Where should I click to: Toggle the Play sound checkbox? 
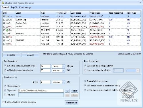[5, 90]
